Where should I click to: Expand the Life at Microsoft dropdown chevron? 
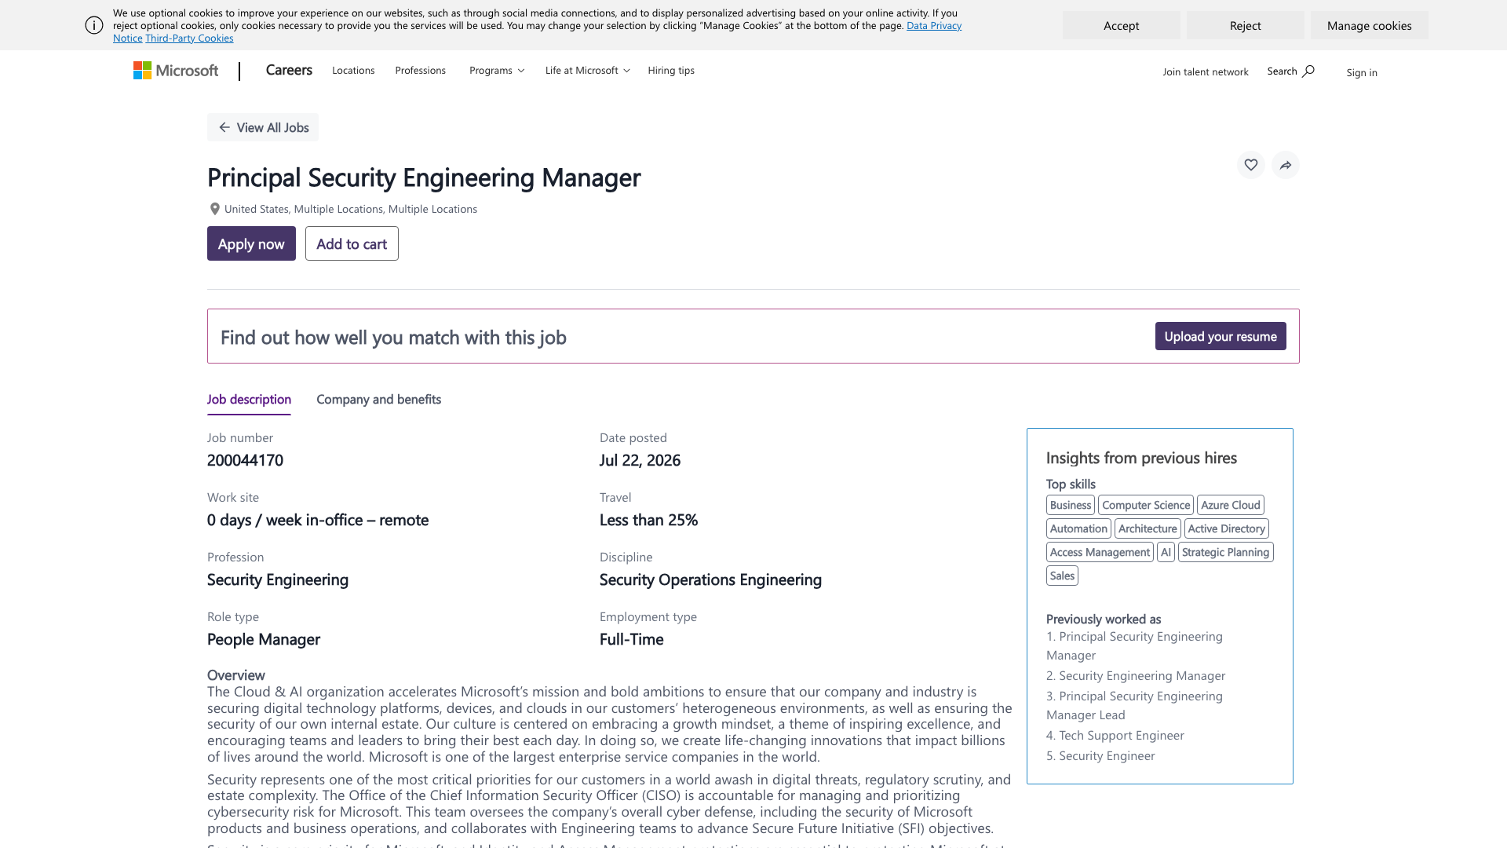(x=626, y=71)
